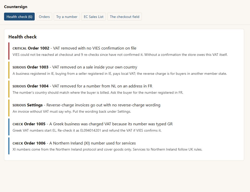Switch to the Orders tab

click(x=44, y=17)
